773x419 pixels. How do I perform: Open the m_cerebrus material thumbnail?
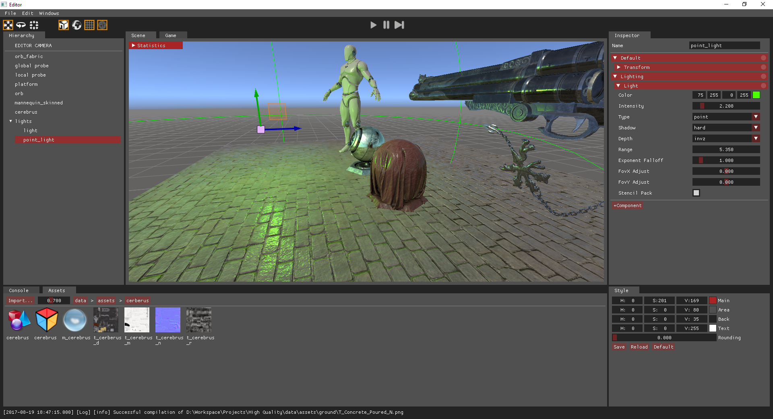pos(75,320)
